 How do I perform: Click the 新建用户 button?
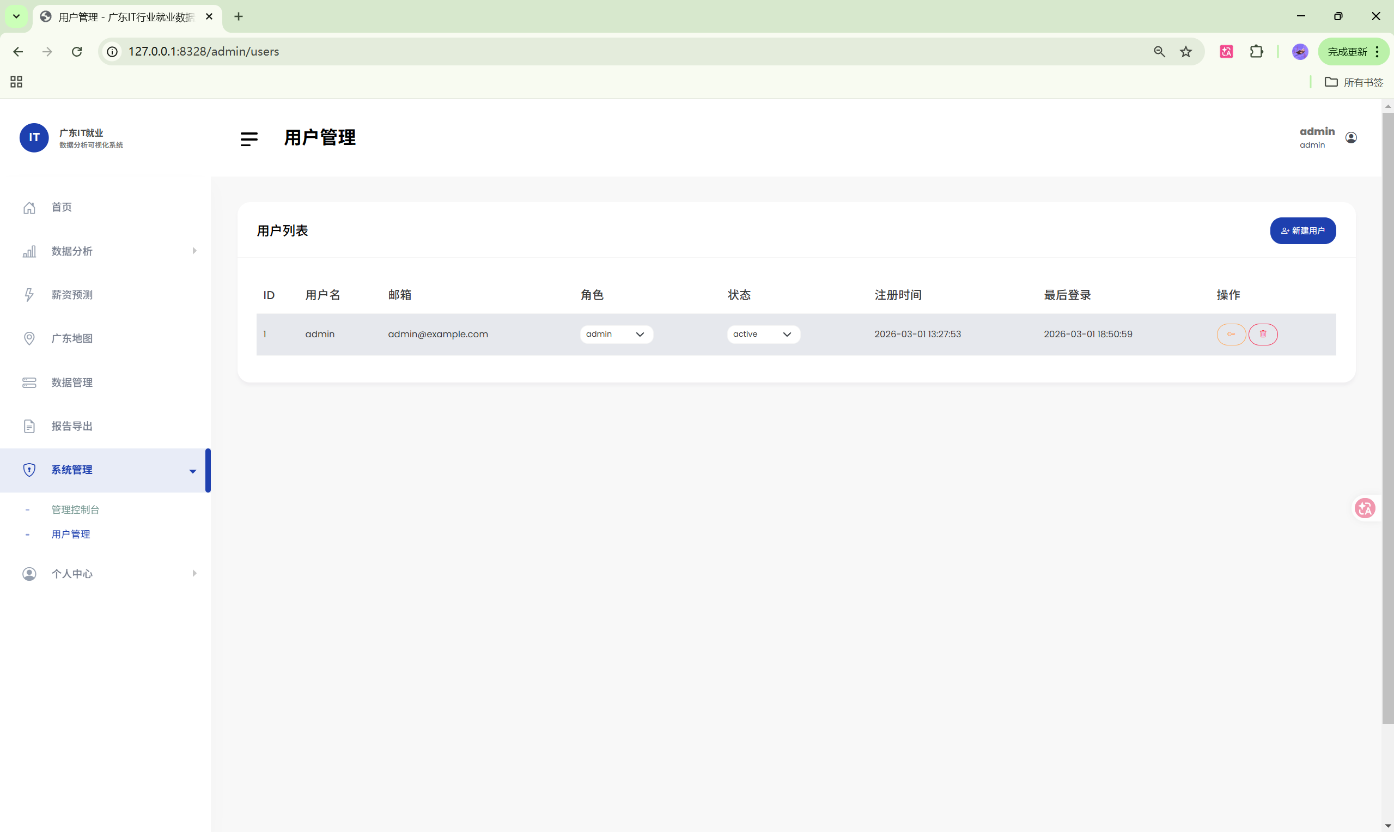tap(1302, 231)
